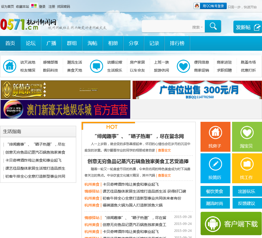
Task: Open the 分享 nav tab
Action: click(x=133, y=43)
